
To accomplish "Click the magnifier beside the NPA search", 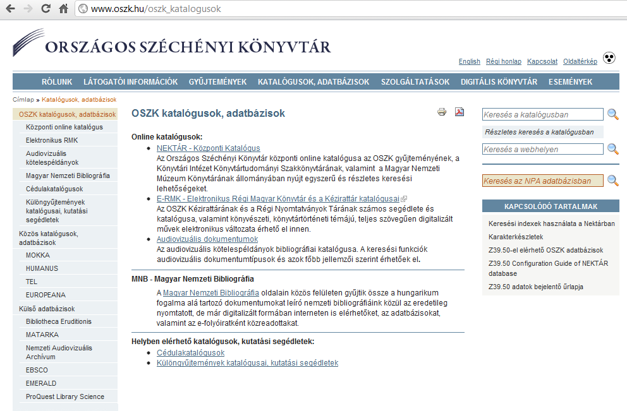I will (613, 181).
